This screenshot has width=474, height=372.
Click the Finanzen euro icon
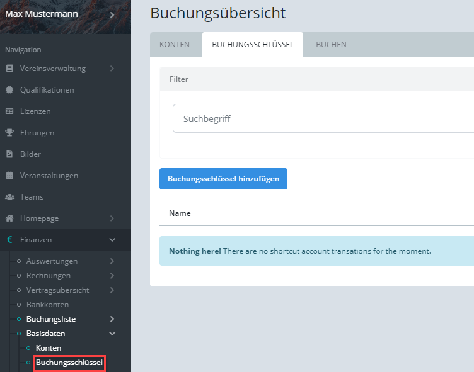9,240
